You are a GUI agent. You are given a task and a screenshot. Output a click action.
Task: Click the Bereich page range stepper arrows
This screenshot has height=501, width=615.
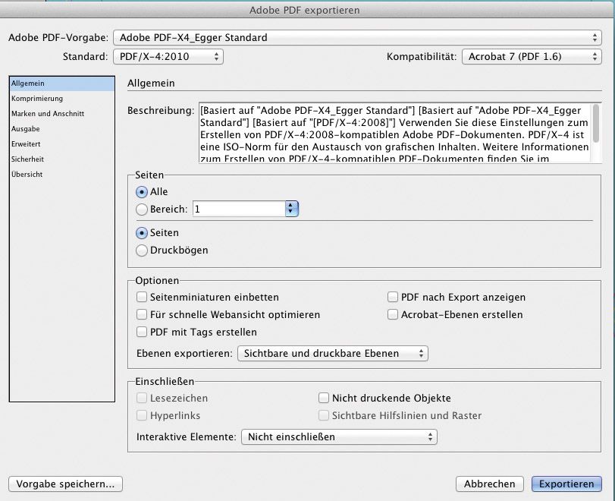point(291,209)
